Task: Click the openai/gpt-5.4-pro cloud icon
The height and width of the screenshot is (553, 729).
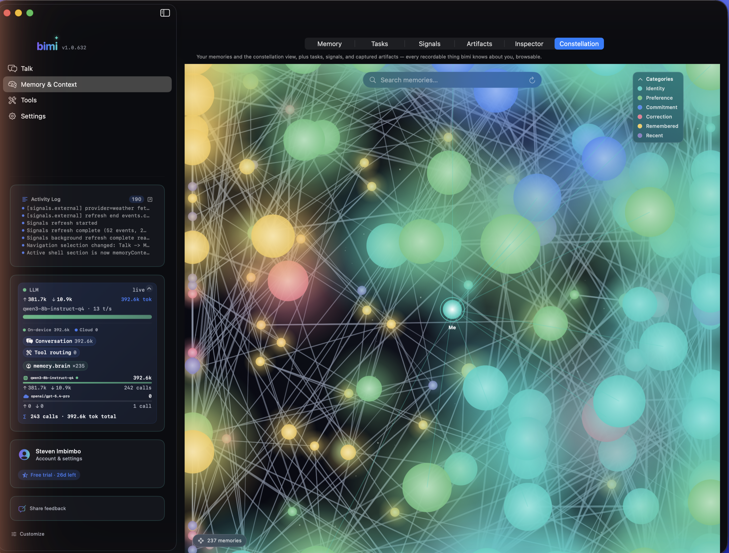Action: 26,396
